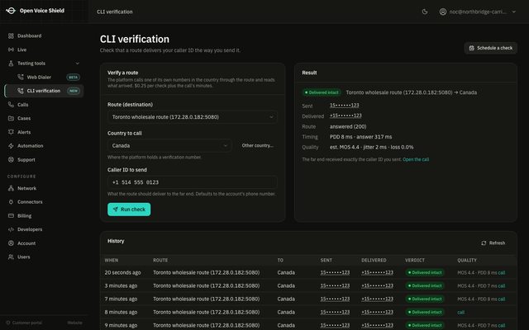
Task: Click the circular arrows Refresh icon
Action: pyautogui.click(x=484, y=243)
